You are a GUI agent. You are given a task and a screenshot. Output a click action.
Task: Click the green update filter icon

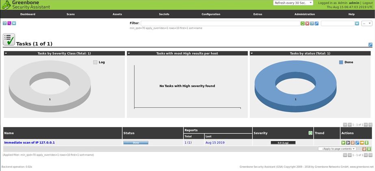303,24
